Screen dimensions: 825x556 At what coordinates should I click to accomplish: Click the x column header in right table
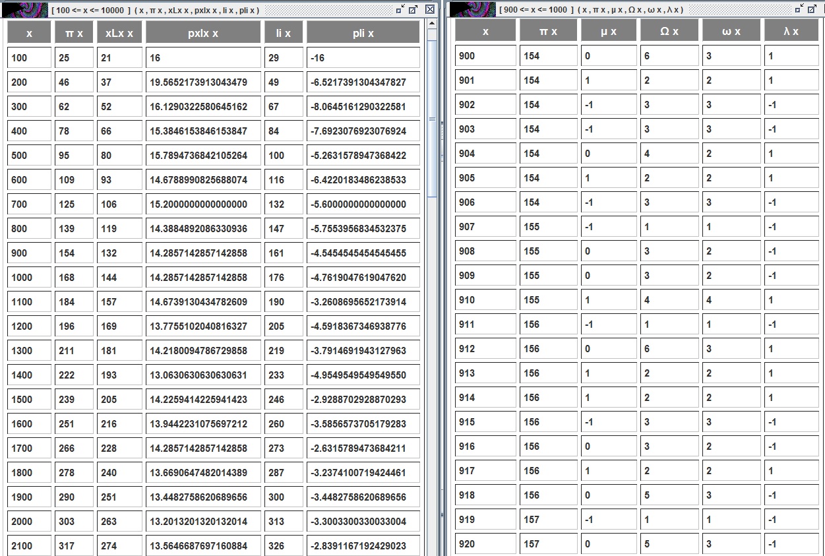pos(485,31)
